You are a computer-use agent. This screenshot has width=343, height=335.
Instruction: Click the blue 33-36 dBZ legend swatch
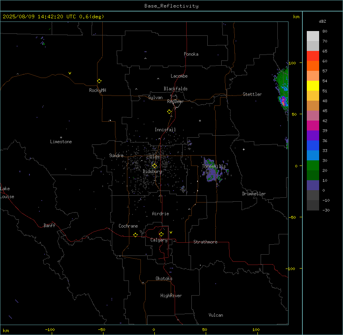313,145
